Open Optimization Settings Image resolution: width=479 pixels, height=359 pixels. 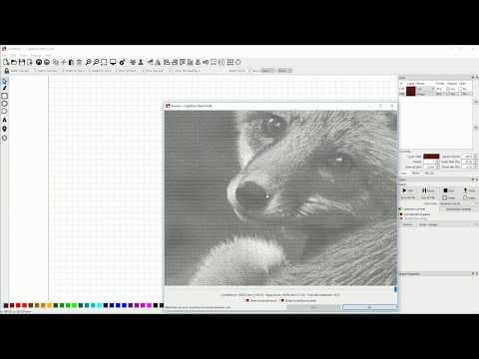point(458,209)
